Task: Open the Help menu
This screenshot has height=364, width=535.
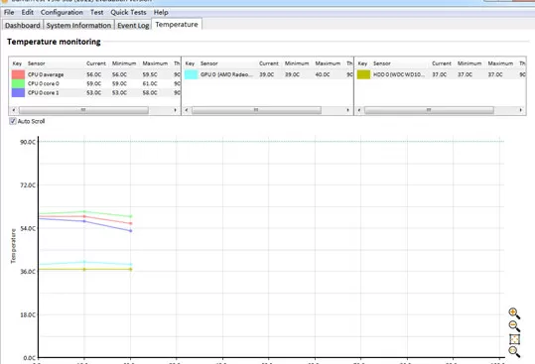Action: [x=161, y=12]
